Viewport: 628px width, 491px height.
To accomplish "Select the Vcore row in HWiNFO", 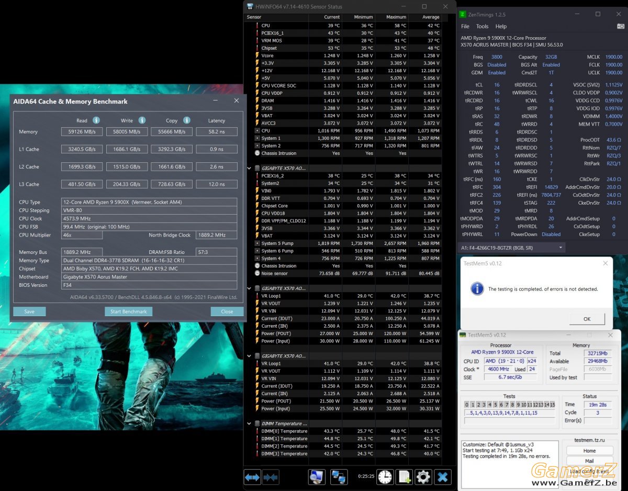I will click(344, 55).
